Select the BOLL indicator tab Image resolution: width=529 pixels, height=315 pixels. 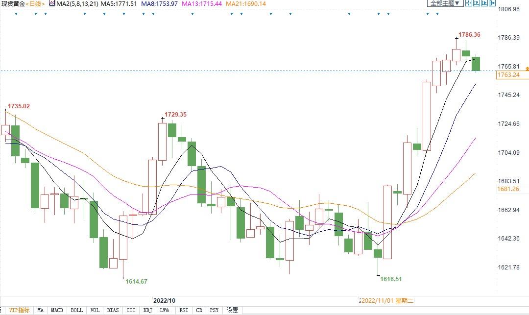pyautogui.click(x=76, y=310)
